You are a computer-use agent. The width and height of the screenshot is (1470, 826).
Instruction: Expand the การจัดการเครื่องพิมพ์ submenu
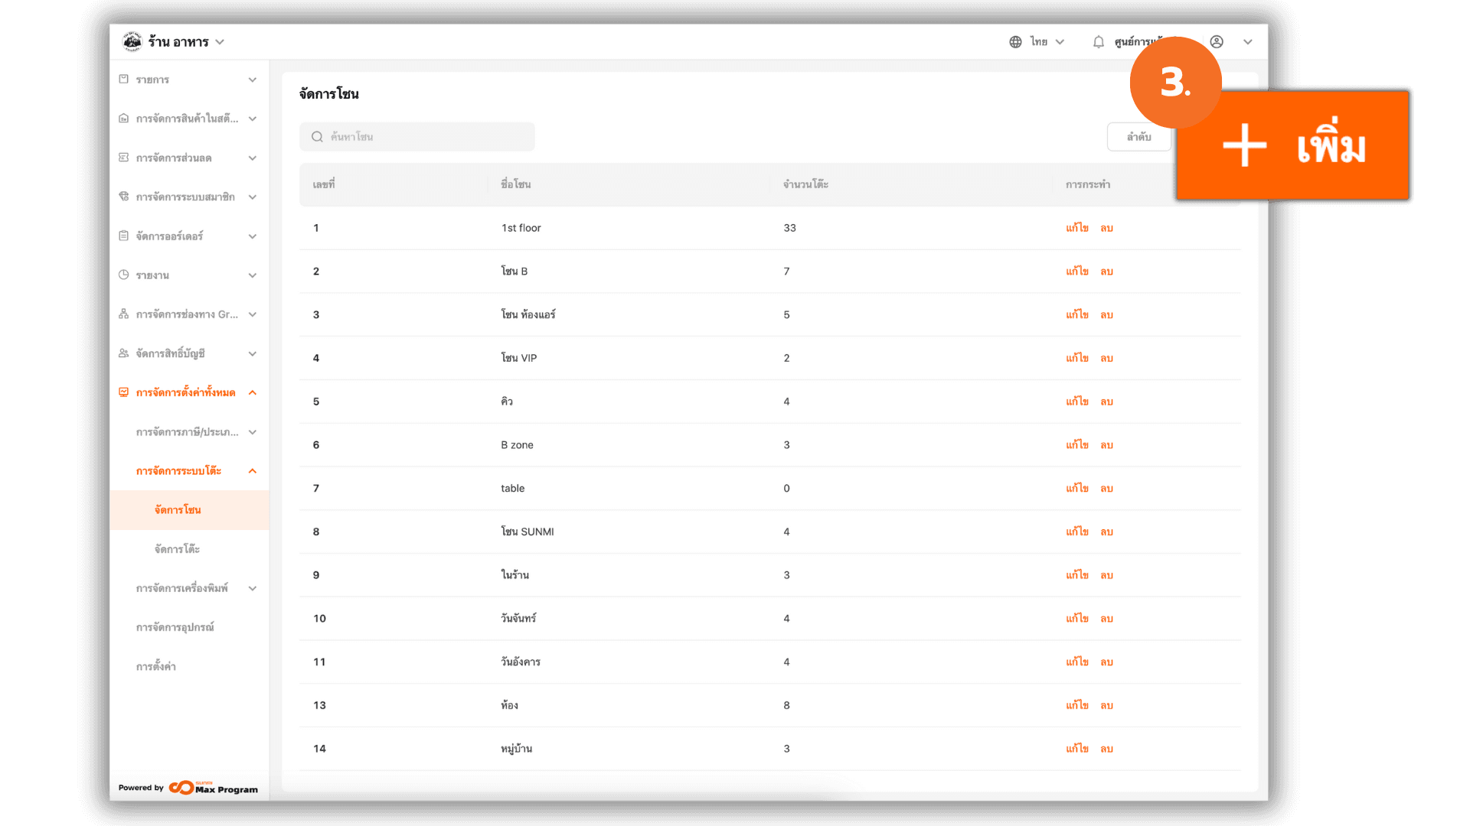[x=253, y=588]
